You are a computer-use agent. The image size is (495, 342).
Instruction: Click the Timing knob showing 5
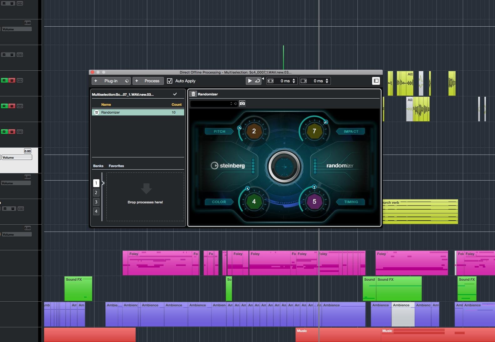[314, 202]
